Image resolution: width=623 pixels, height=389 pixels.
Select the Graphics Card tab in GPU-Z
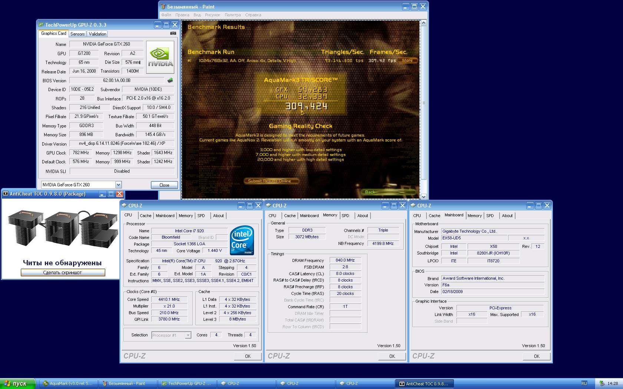point(53,33)
